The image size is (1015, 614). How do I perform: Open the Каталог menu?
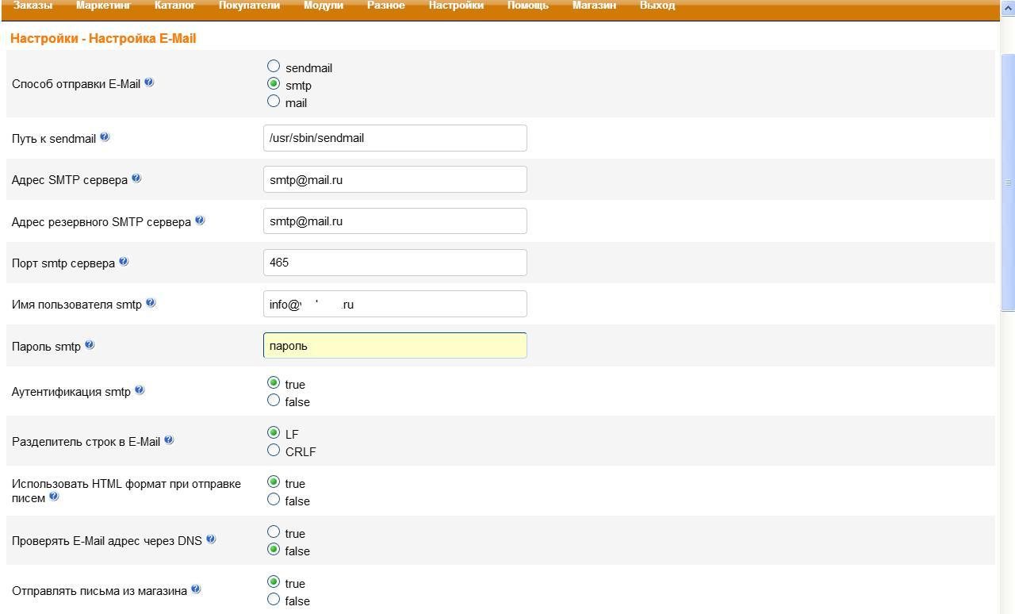tap(174, 6)
